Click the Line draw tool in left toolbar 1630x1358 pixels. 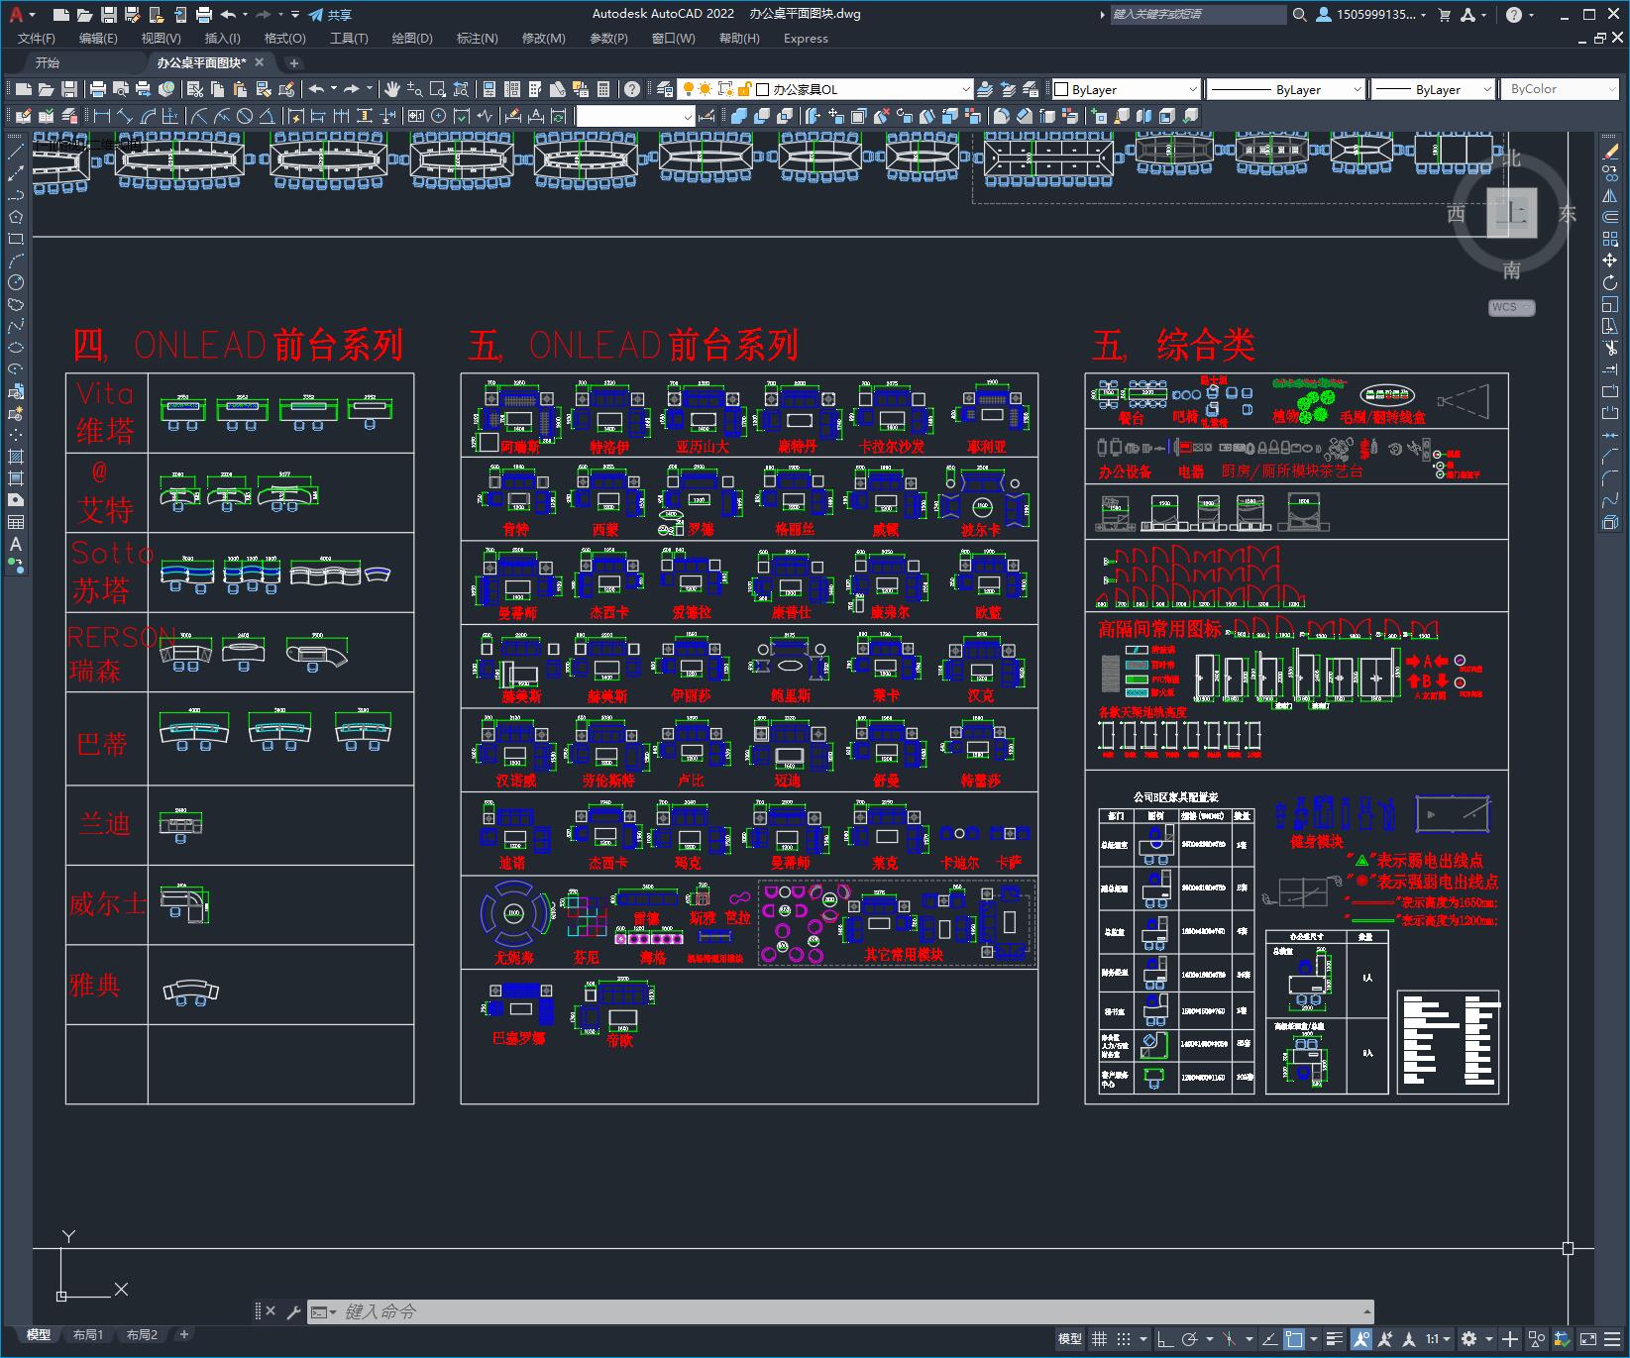tap(16, 152)
